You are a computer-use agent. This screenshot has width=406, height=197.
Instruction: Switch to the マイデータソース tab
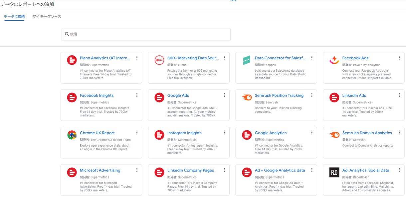coord(47,16)
